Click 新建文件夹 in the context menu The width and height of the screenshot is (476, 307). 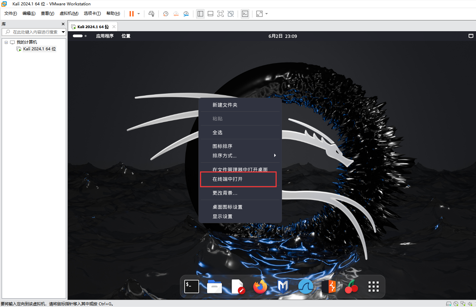pos(225,105)
